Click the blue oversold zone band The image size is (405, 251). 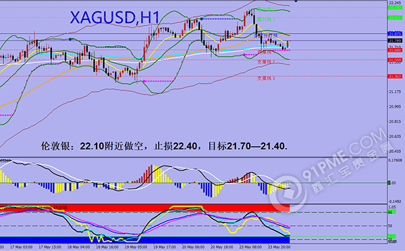click(145, 240)
